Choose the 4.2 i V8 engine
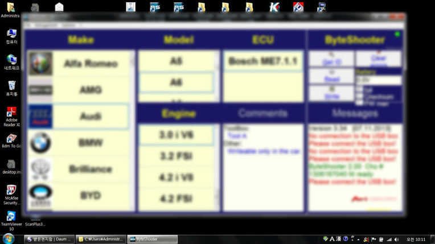This screenshot has width=435, height=244. pos(176,177)
